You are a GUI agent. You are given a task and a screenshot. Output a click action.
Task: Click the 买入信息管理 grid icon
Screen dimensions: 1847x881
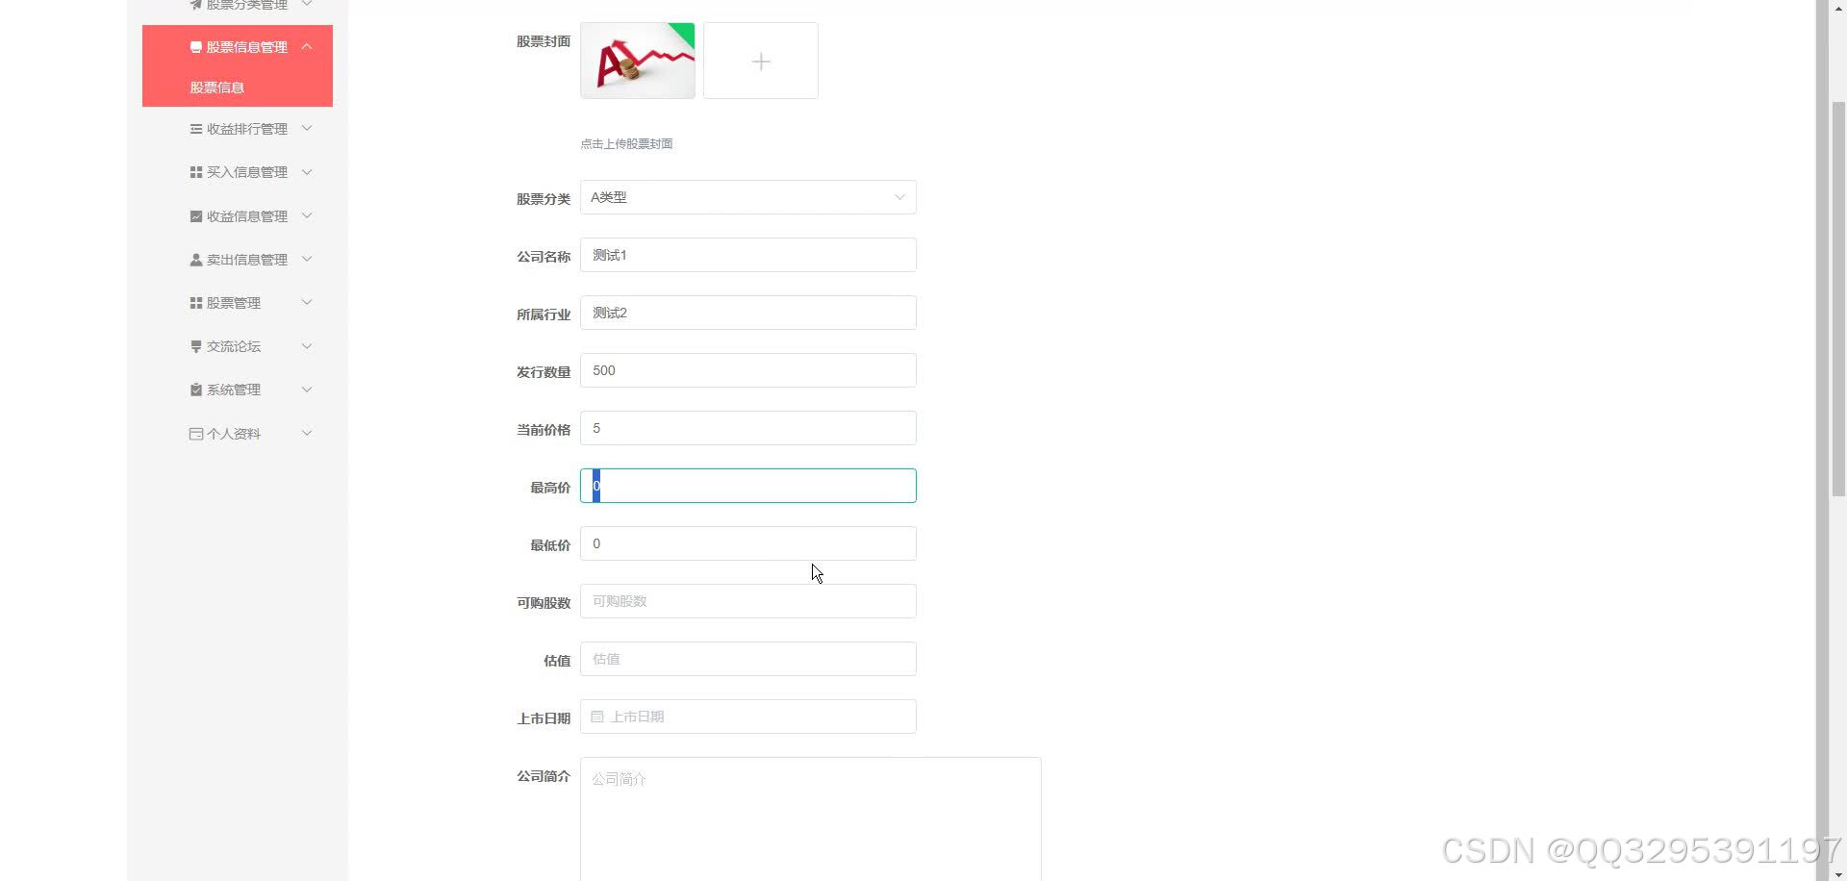(x=196, y=172)
